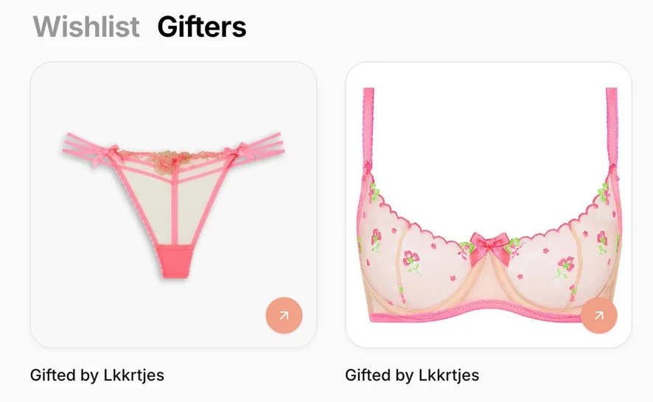The image size is (653, 402).
Task: Click the floral embroidery at thong's center
Action: pos(172,161)
